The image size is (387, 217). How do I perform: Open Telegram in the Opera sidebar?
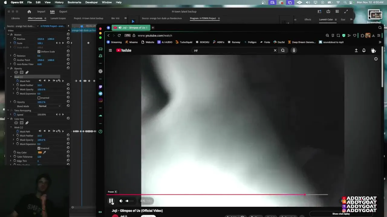(x=100, y=93)
